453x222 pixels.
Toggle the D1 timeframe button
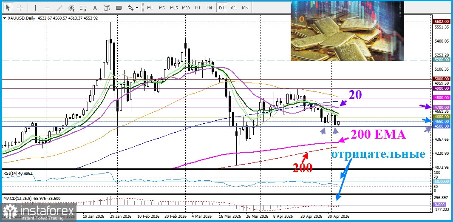tap(221, 8)
